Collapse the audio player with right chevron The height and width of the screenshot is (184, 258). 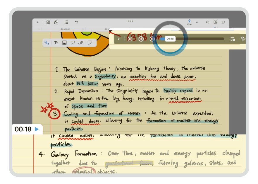point(118,39)
